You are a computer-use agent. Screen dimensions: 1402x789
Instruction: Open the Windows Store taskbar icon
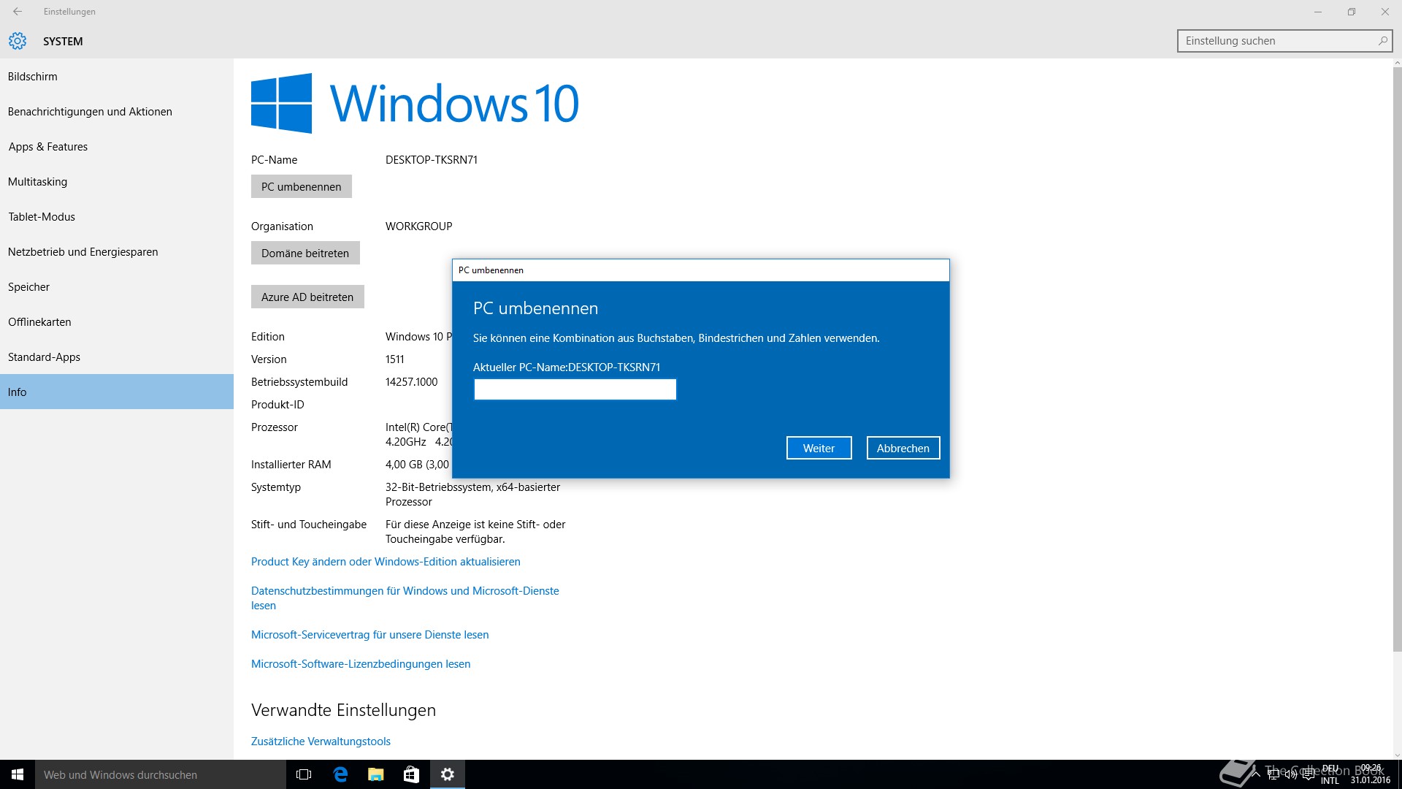(412, 774)
